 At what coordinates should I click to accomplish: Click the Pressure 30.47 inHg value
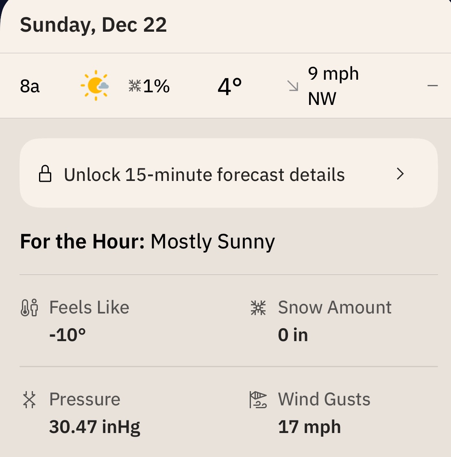[95, 427]
